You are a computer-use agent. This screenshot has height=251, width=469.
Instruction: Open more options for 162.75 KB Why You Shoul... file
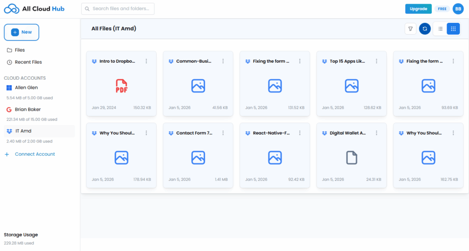tap(453, 133)
